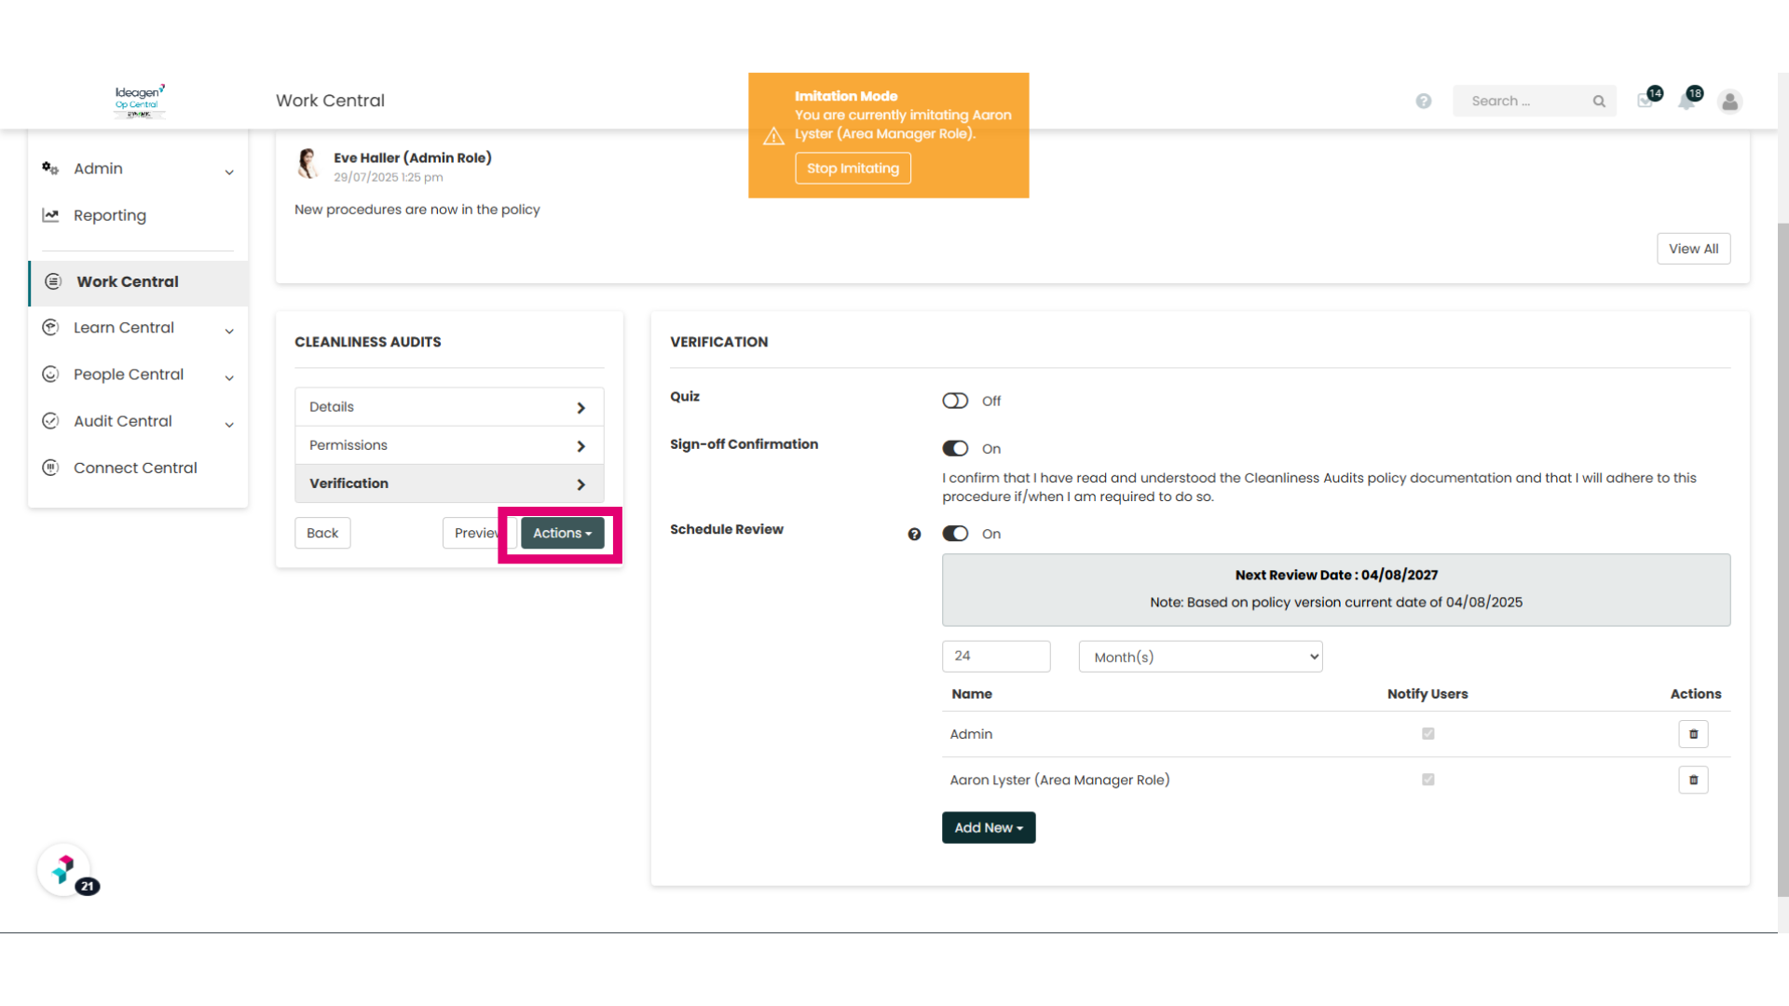Image resolution: width=1789 pixels, height=1006 pixels.
Task: Click the Details row chevron arrow
Action: (580, 408)
